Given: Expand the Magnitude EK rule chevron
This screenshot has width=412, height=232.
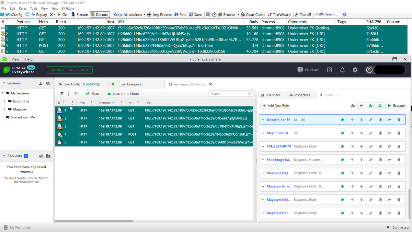Looking at the screenshot, I should (x=263, y=133).
